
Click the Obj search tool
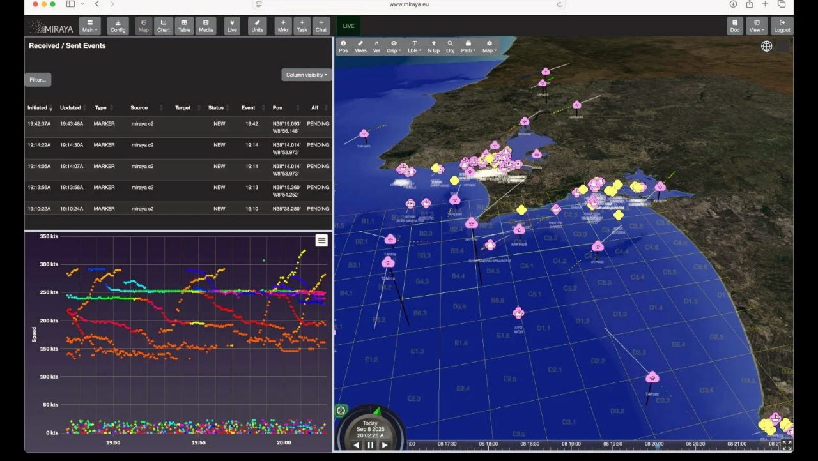(450, 47)
